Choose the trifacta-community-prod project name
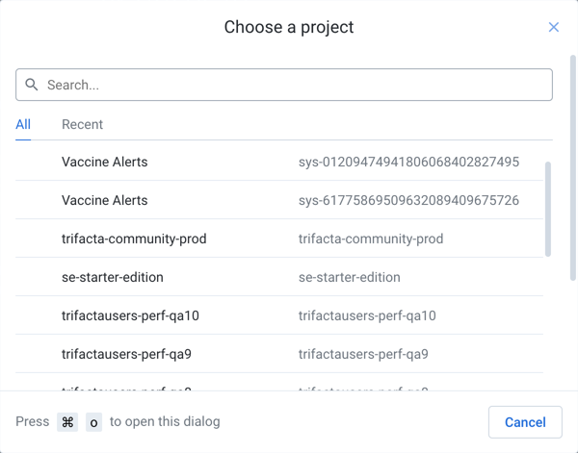578x453 pixels. pyautogui.click(x=134, y=239)
